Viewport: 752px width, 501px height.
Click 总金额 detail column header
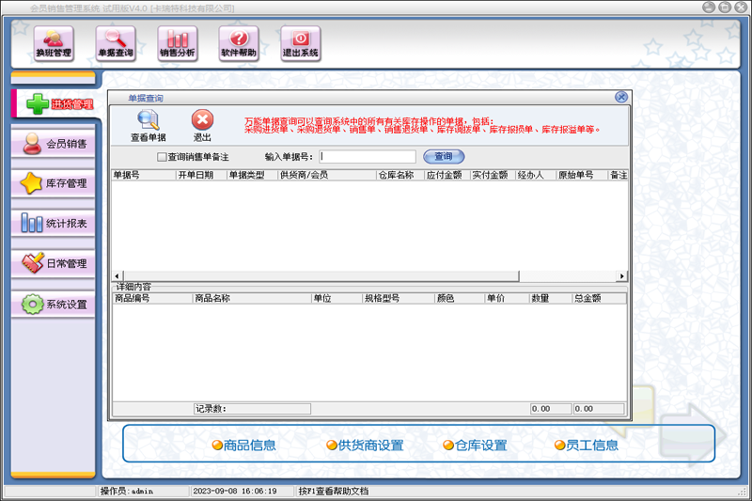(x=599, y=298)
